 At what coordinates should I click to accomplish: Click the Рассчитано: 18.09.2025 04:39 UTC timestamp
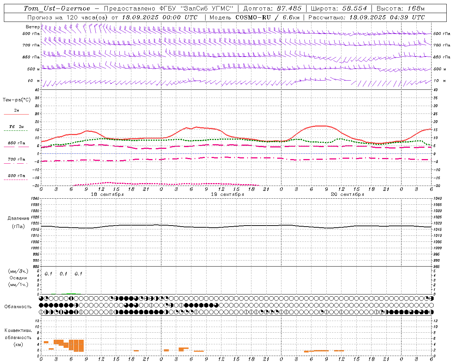click(367, 17)
